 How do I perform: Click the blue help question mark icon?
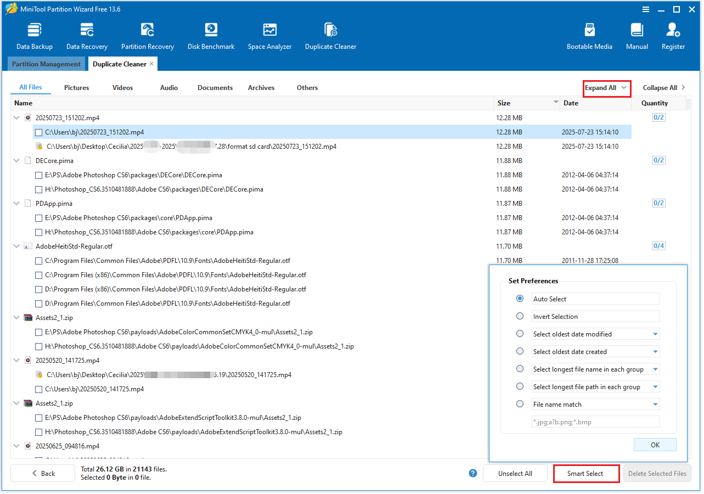pyautogui.click(x=473, y=473)
